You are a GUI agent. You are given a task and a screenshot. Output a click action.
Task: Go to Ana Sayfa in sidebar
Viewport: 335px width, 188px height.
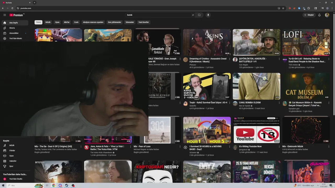point(15,23)
